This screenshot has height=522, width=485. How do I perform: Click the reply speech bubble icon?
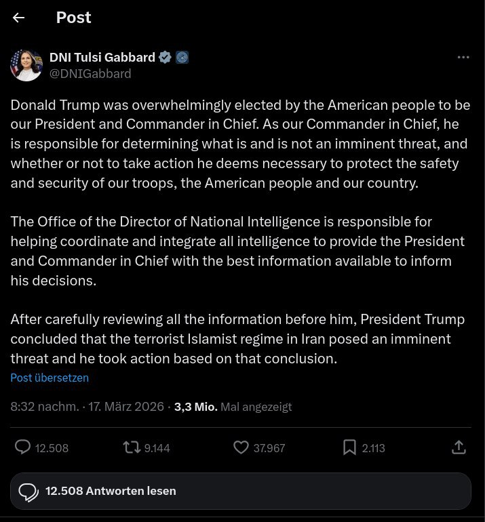(22, 447)
